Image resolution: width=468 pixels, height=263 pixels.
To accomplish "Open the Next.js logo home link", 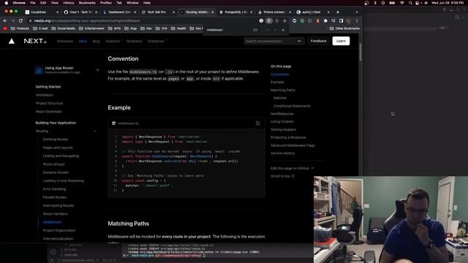I will click(35, 41).
